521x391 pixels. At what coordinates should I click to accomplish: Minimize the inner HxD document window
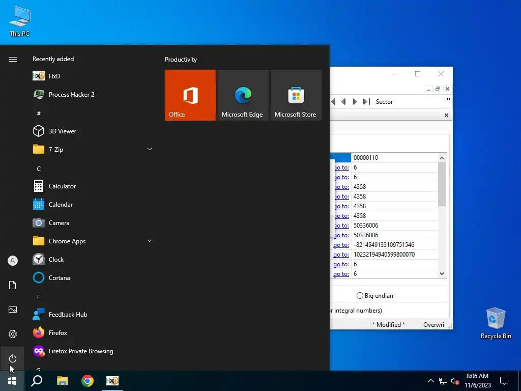(428, 89)
